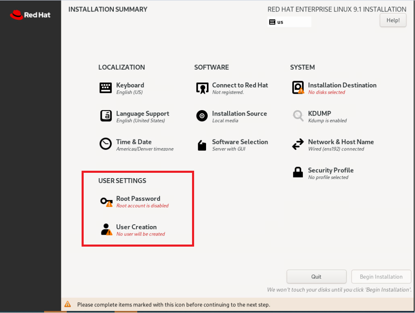Viewport: 415px width, 313px height.
Task: Click the Software Selection package icon
Action: pos(202,145)
